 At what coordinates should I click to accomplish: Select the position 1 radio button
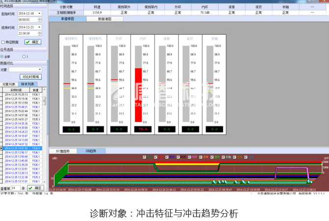click(24, 56)
